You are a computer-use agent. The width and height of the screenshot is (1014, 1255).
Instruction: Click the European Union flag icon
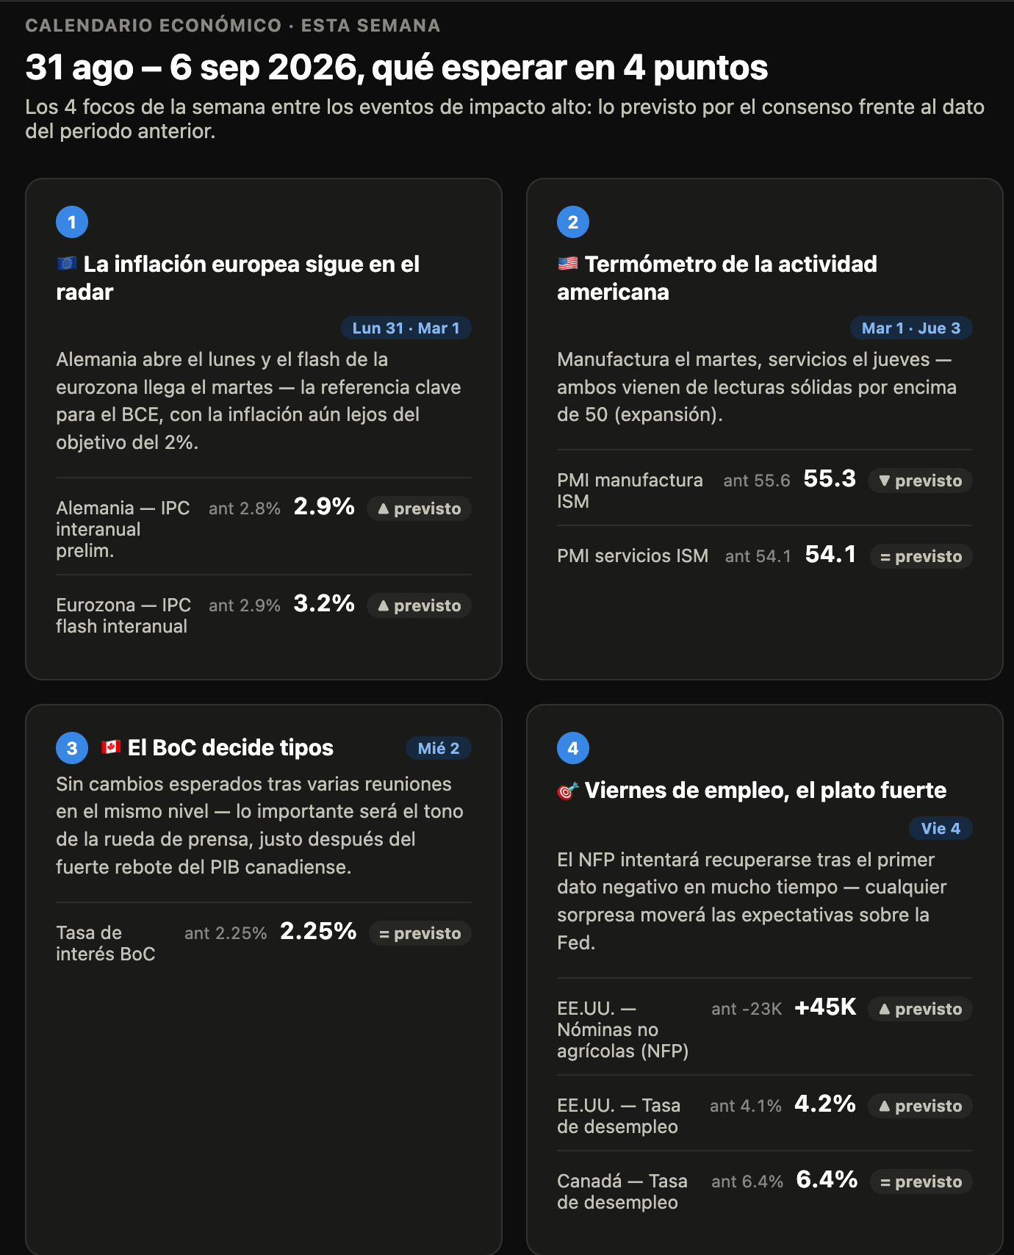pyautogui.click(x=67, y=263)
